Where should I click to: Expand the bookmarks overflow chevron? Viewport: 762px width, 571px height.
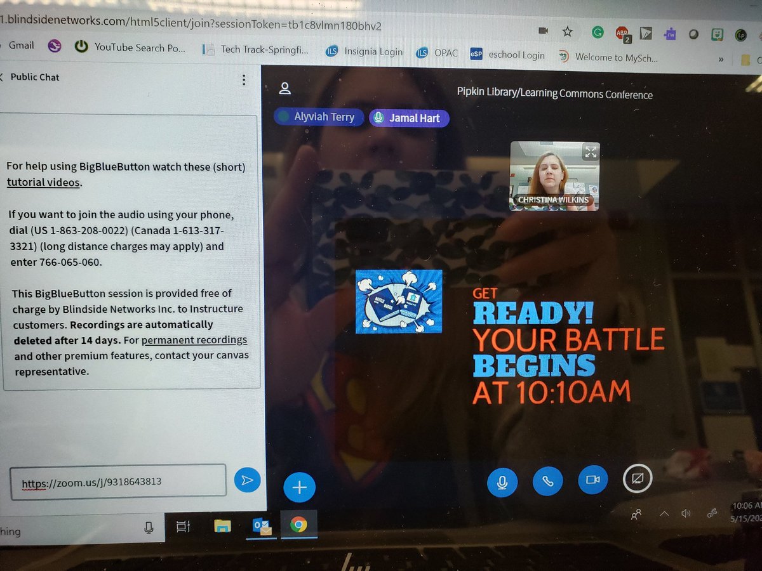[721, 60]
